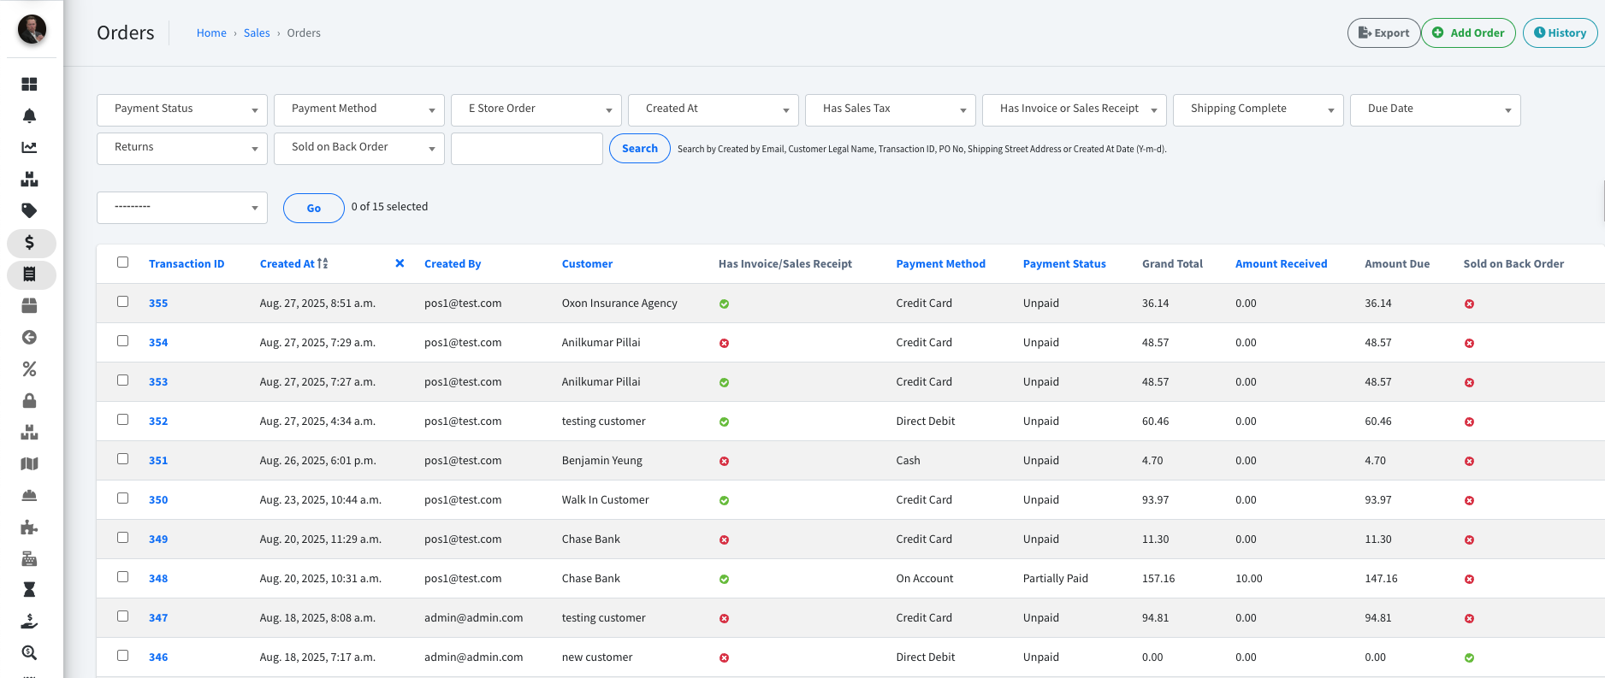Open the Returns filter dropdown
This screenshot has height=678, width=1605.
[x=182, y=148]
